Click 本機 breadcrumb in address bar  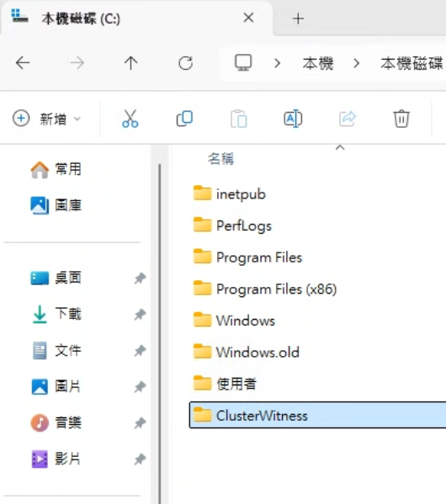[x=318, y=63]
